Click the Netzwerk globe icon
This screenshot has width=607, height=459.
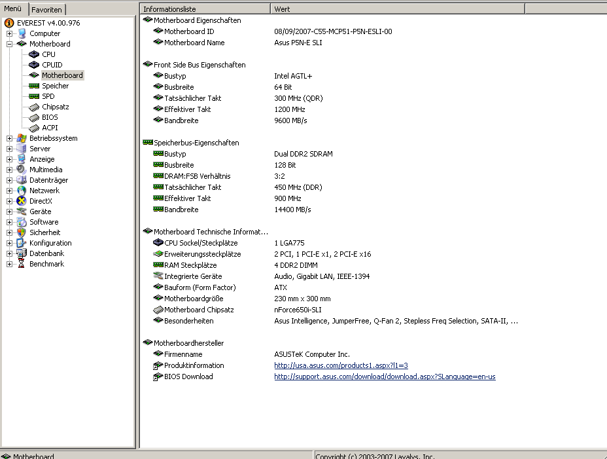click(x=22, y=191)
